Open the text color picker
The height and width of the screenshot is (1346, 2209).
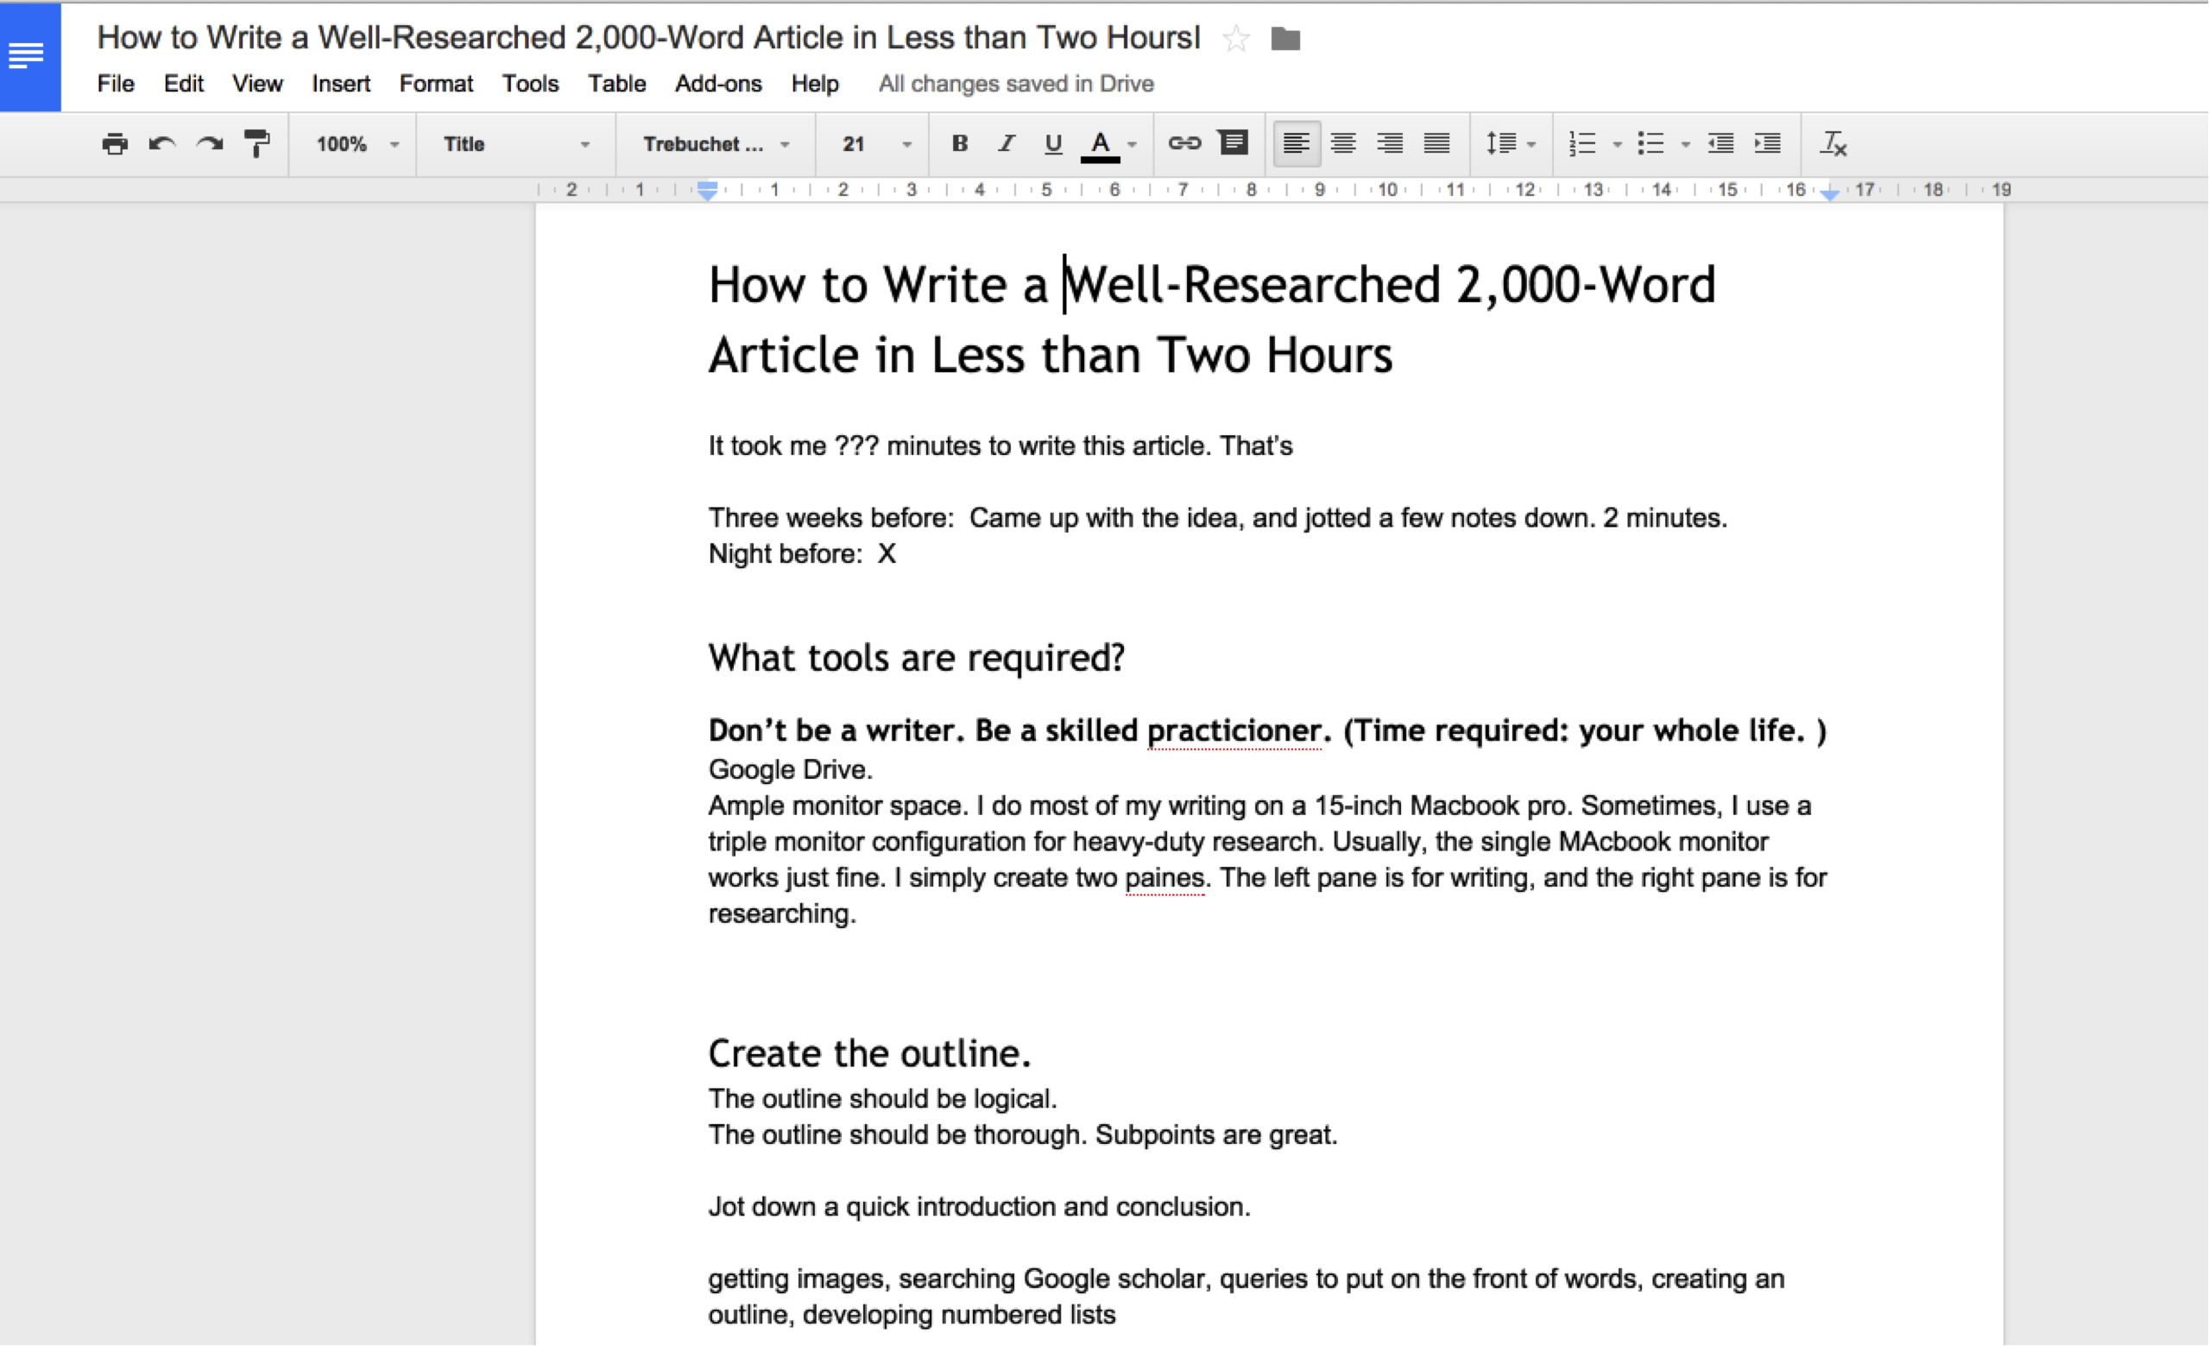click(1101, 143)
